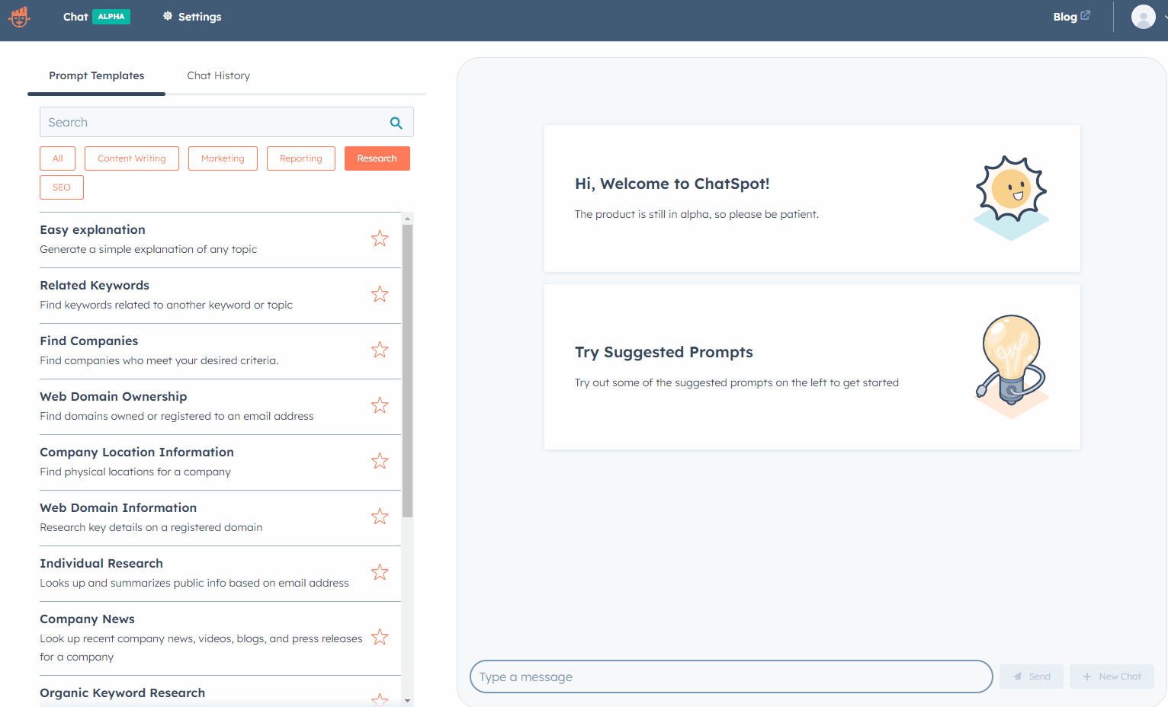
Task: Click the template Search field
Action: 226,122
